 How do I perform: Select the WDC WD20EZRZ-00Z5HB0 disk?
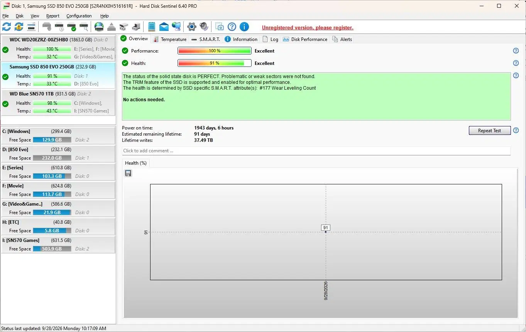point(58,48)
